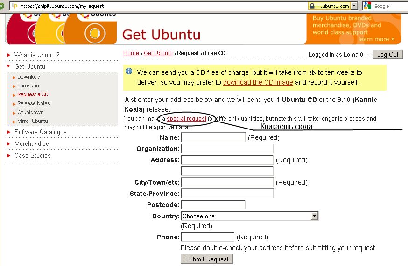The image size is (408, 266).
Task: Click the Submit Request button
Action: click(207, 259)
